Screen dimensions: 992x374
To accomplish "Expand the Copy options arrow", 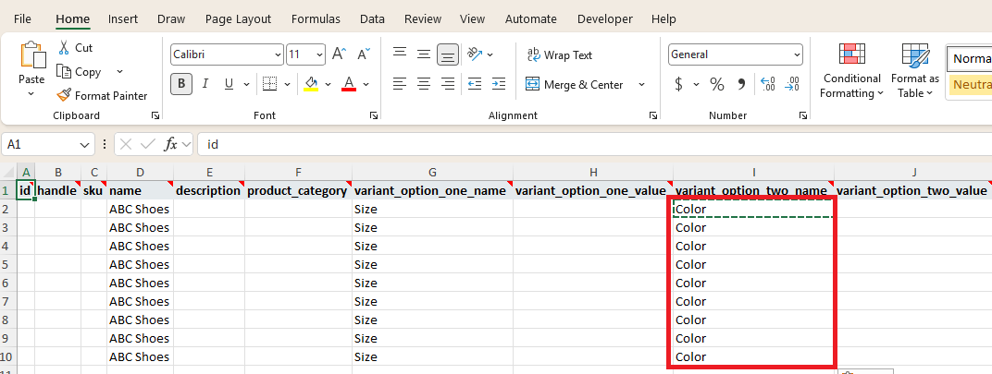I will (x=120, y=71).
